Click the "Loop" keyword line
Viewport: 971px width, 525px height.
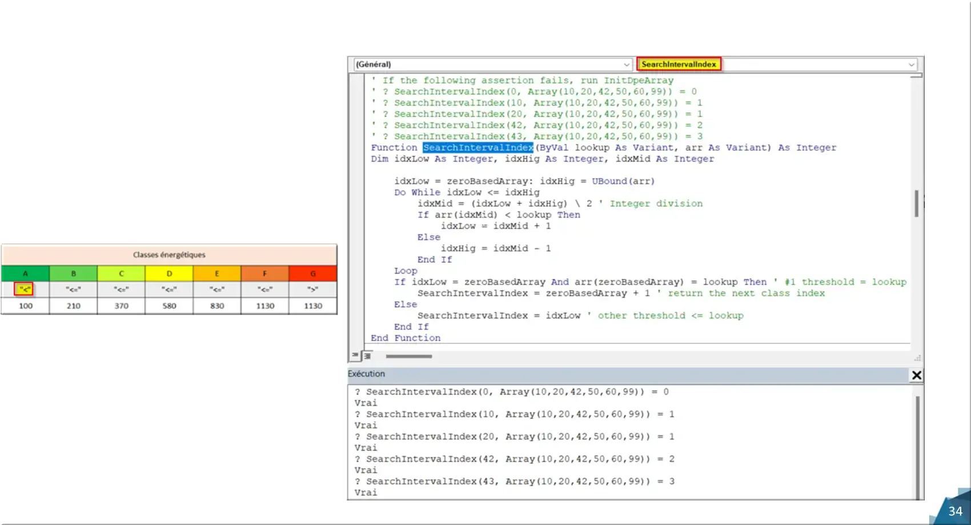pos(406,271)
